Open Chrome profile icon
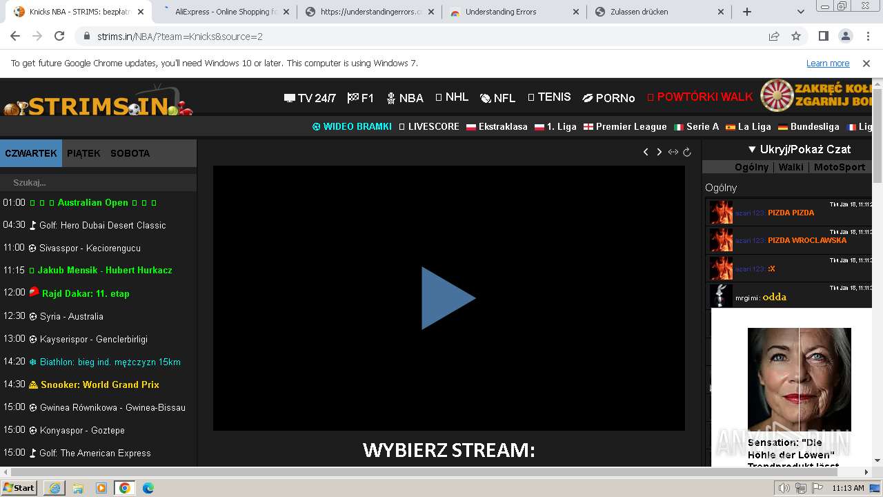Screen dimensions: 883x497 tap(846, 37)
